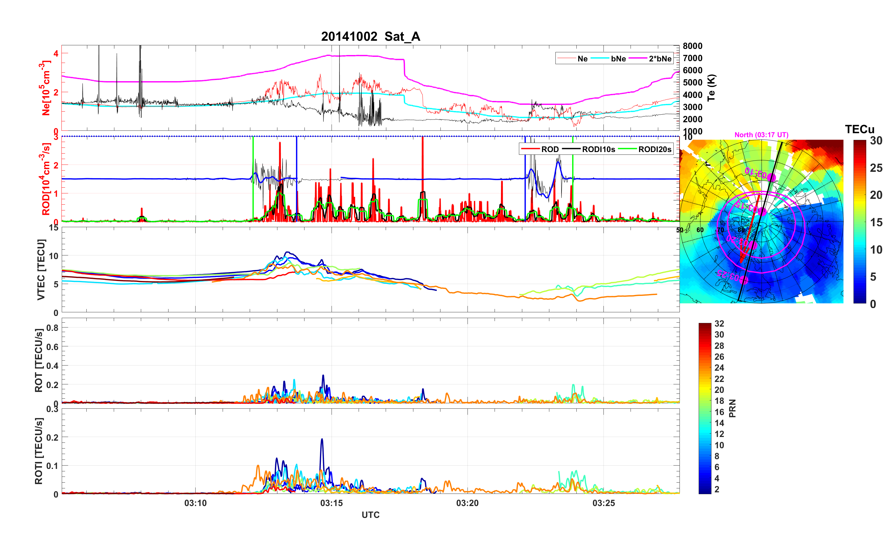Click the plot title 20141002 Sat_A
Image resolution: width=883 pixels, height=534 pixels.
pos(370,36)
